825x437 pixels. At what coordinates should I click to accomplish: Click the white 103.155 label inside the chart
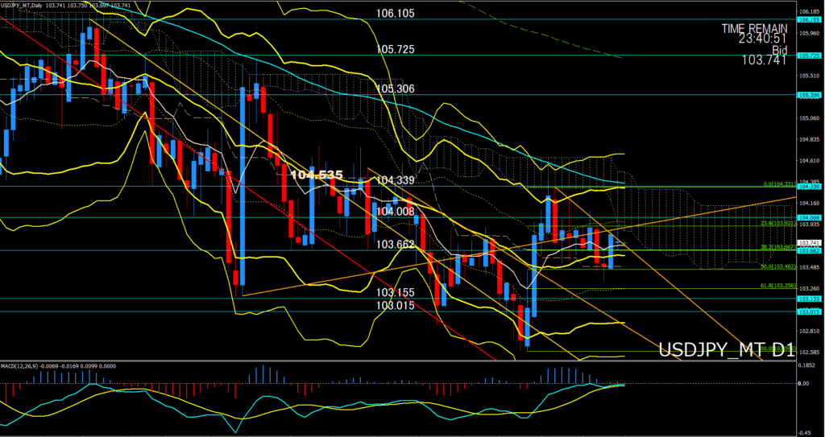395,292
